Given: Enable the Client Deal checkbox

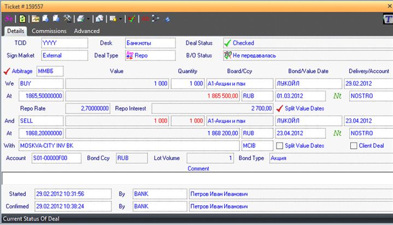Looking at the screenshot, I should pos(354,145).
